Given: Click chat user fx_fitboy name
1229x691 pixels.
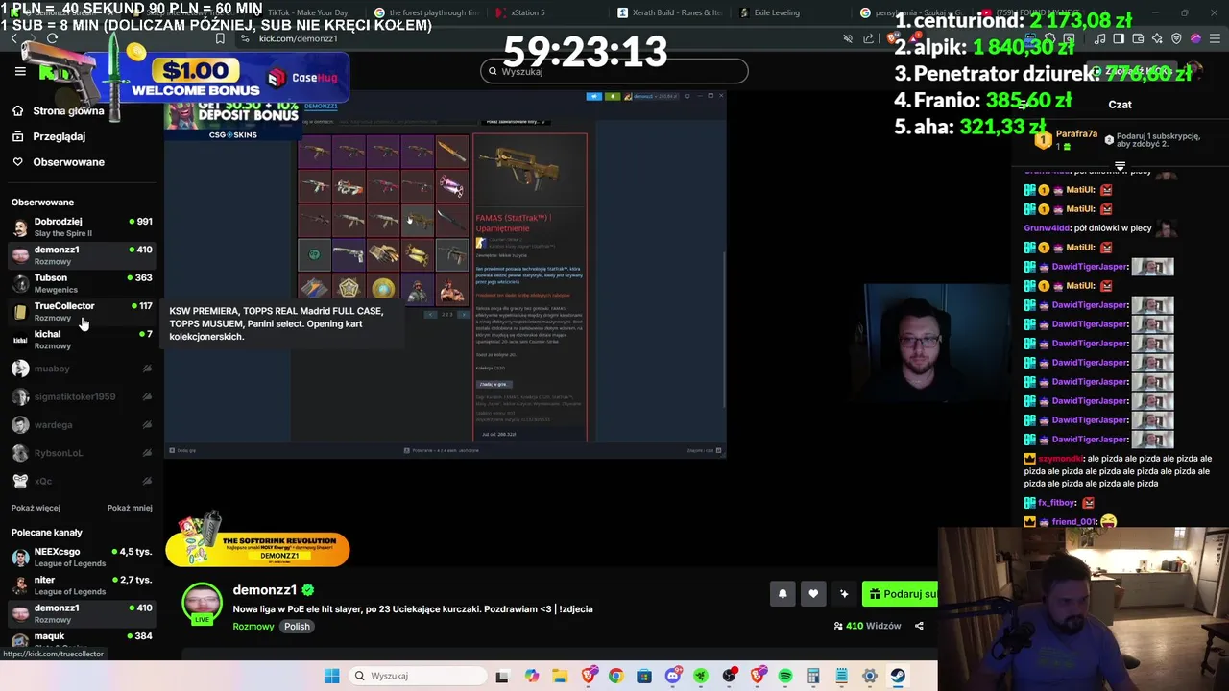Looking at the screenshot, I should tap(1056, 503).
